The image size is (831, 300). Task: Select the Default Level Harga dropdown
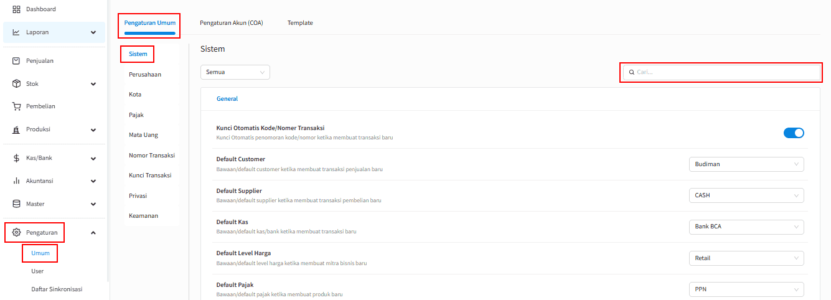(746, 258)
